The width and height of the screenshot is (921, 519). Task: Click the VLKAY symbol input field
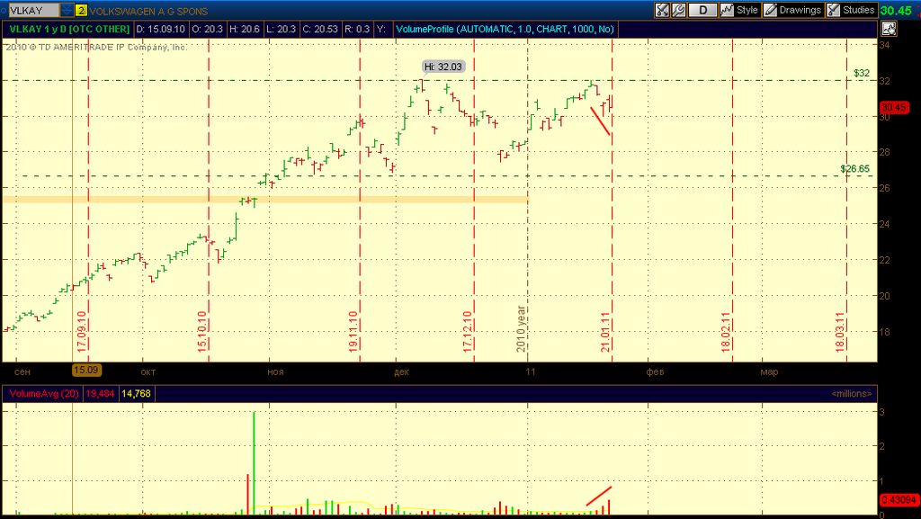(x=34, y=11)
